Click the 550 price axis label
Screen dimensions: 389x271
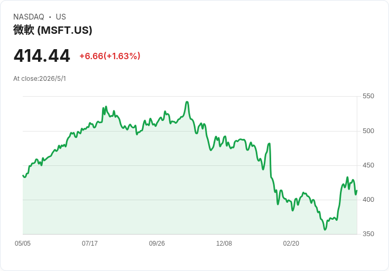pyautogui.click(x=368, y=96)
